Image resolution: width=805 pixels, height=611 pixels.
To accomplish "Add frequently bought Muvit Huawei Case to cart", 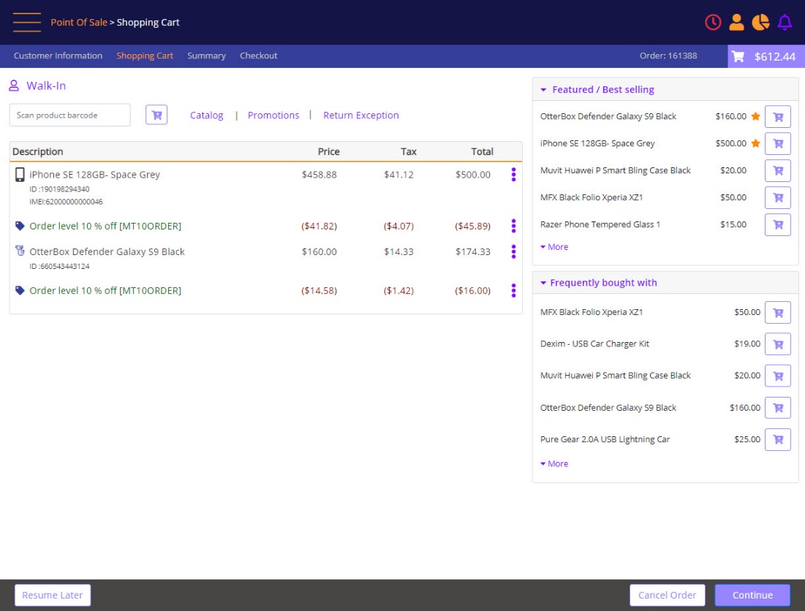I will 778,376.
